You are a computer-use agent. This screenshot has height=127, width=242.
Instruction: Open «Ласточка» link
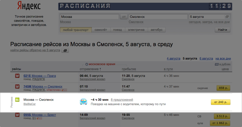click(x=53, y=90)
